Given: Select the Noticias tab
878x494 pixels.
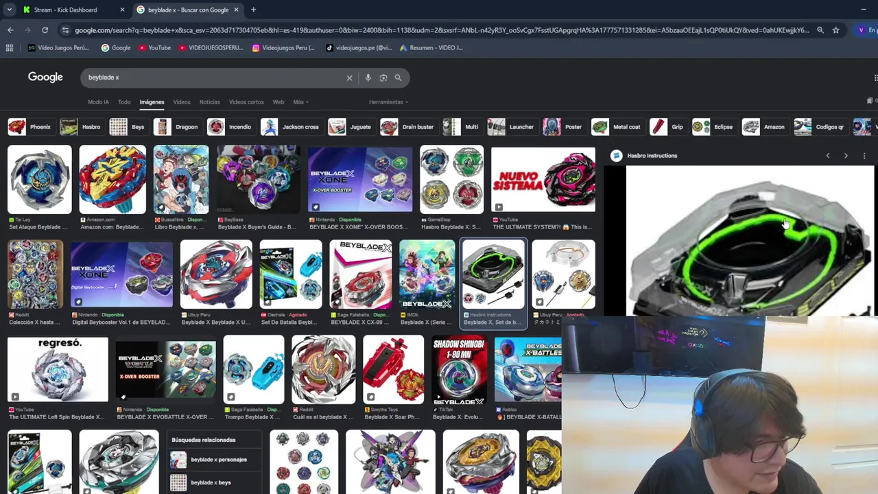Looking at the screenshot, I should point(210,102).
